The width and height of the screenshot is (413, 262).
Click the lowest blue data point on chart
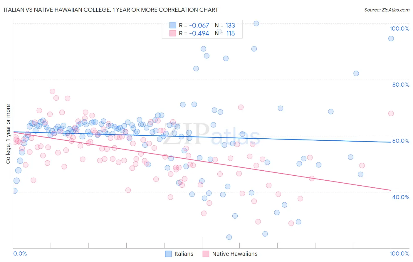pos(229,237)
